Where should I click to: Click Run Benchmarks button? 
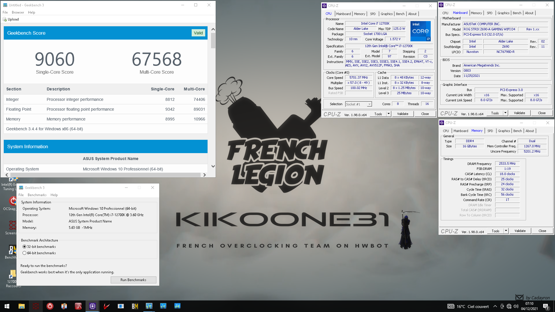(133, 280)
